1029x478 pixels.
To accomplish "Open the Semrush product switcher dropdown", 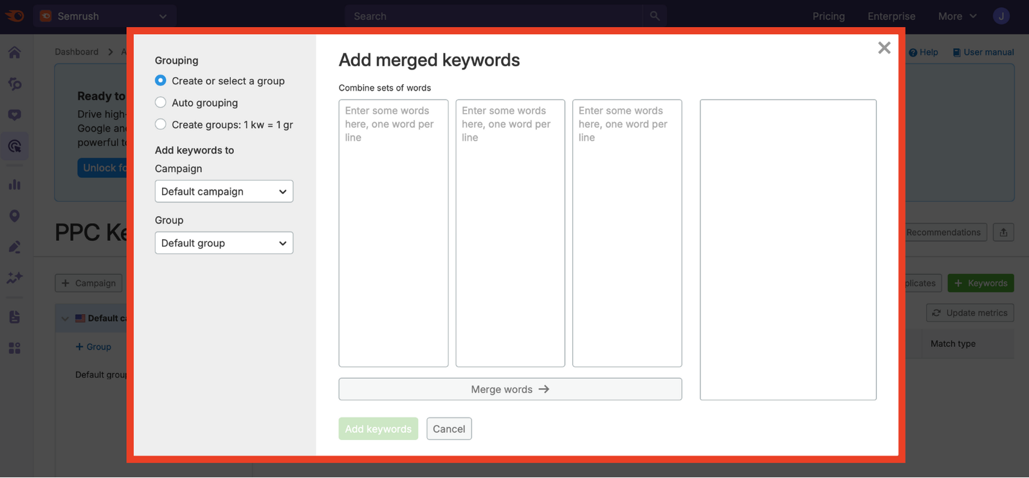I will pos(105,16).
